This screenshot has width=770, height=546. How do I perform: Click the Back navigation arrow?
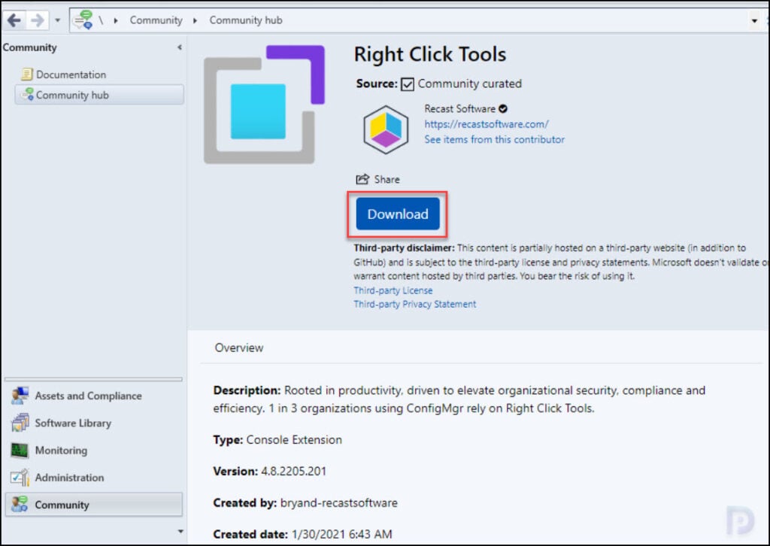tap(14, 20)
